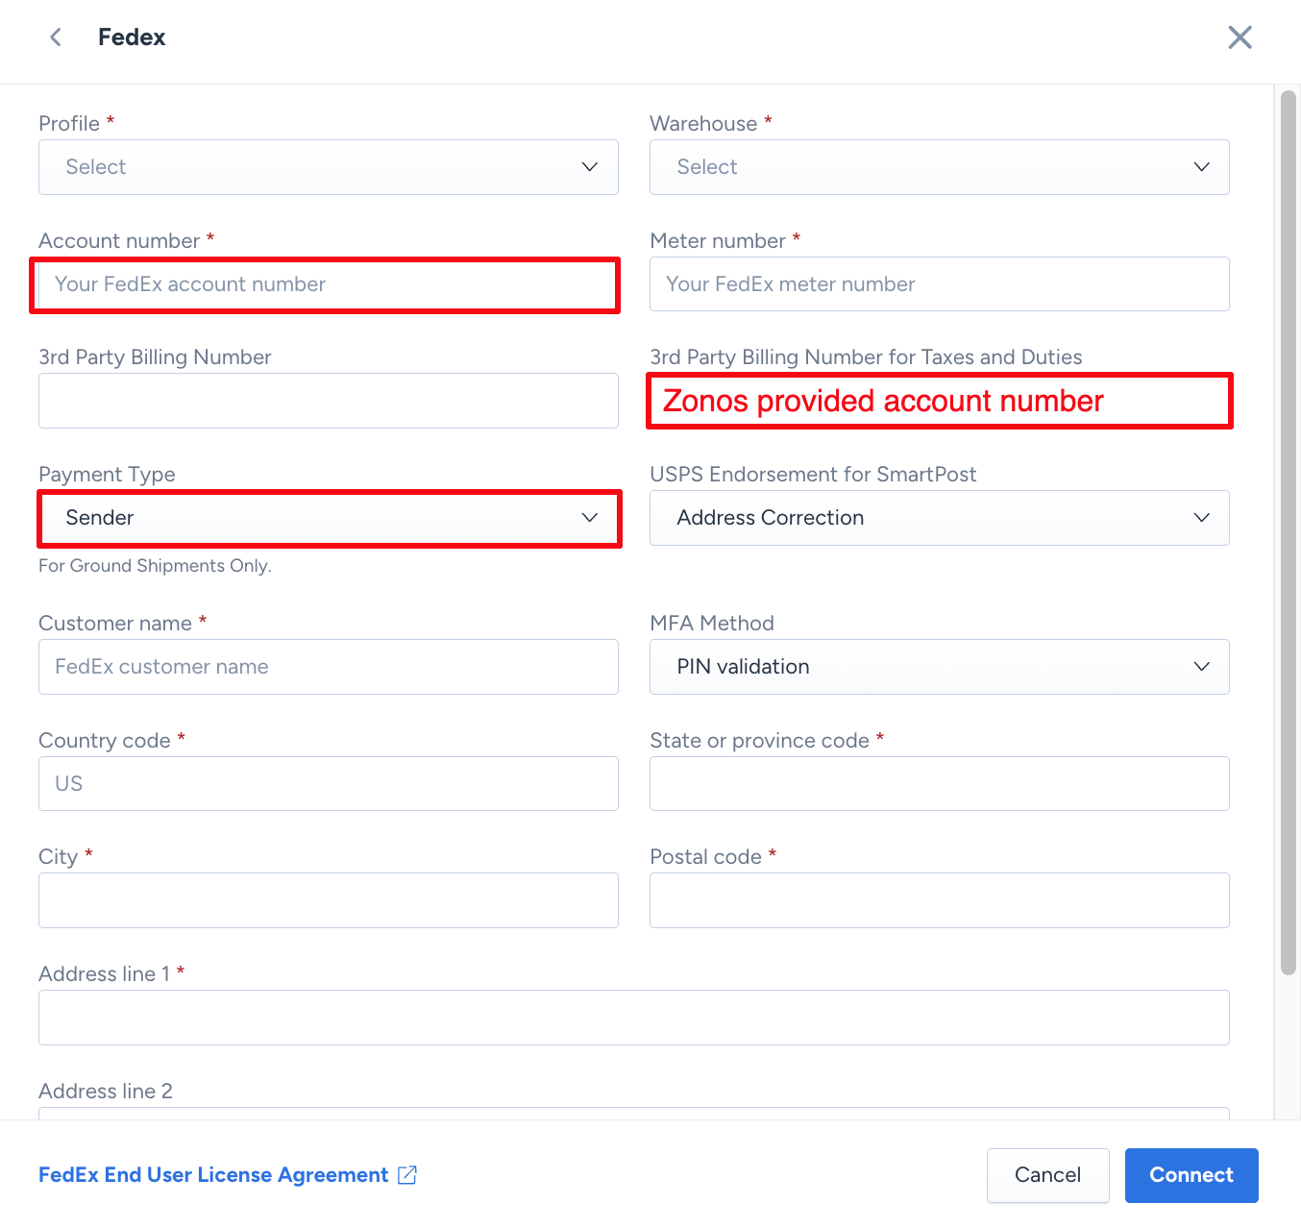Select the Postal code input box

tap(939, 900)
